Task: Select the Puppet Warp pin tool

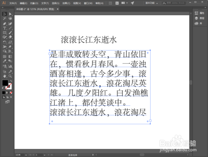Action: point(10,47)
